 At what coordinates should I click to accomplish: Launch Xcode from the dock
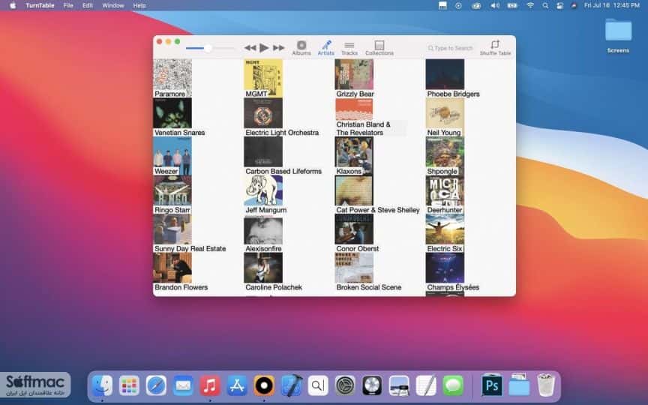(291, 385)
